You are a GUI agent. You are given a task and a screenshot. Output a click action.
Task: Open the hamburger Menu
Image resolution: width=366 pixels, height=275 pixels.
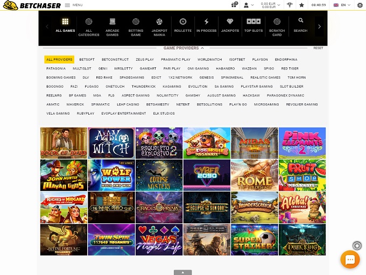(74, 5)
